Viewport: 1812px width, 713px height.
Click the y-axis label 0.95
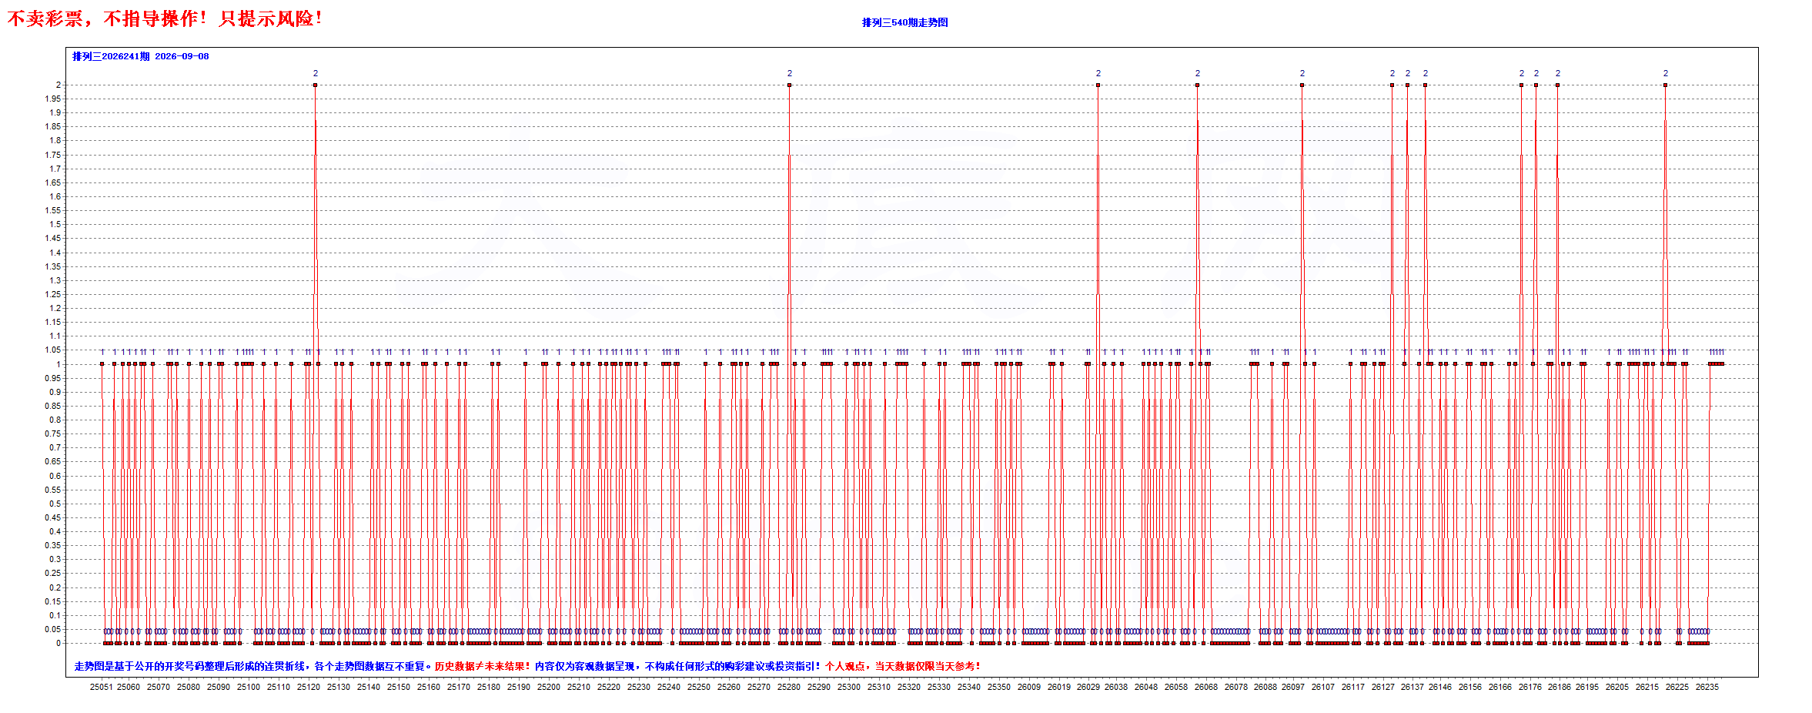tap(52, 378)
